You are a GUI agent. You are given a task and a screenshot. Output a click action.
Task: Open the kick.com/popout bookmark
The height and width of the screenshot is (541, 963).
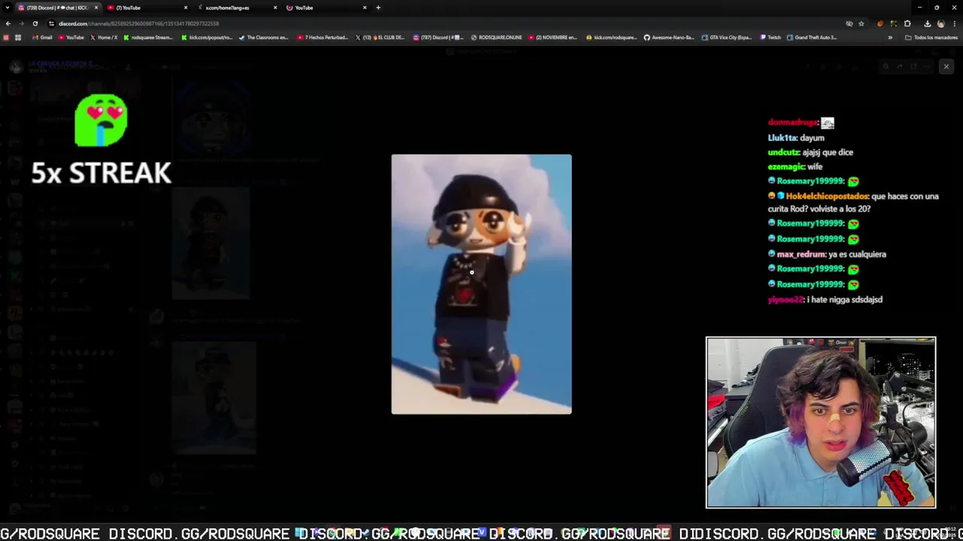tap(207, 37)
